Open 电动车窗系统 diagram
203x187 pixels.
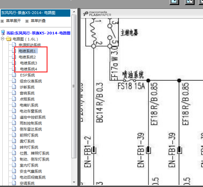[31, 111]
